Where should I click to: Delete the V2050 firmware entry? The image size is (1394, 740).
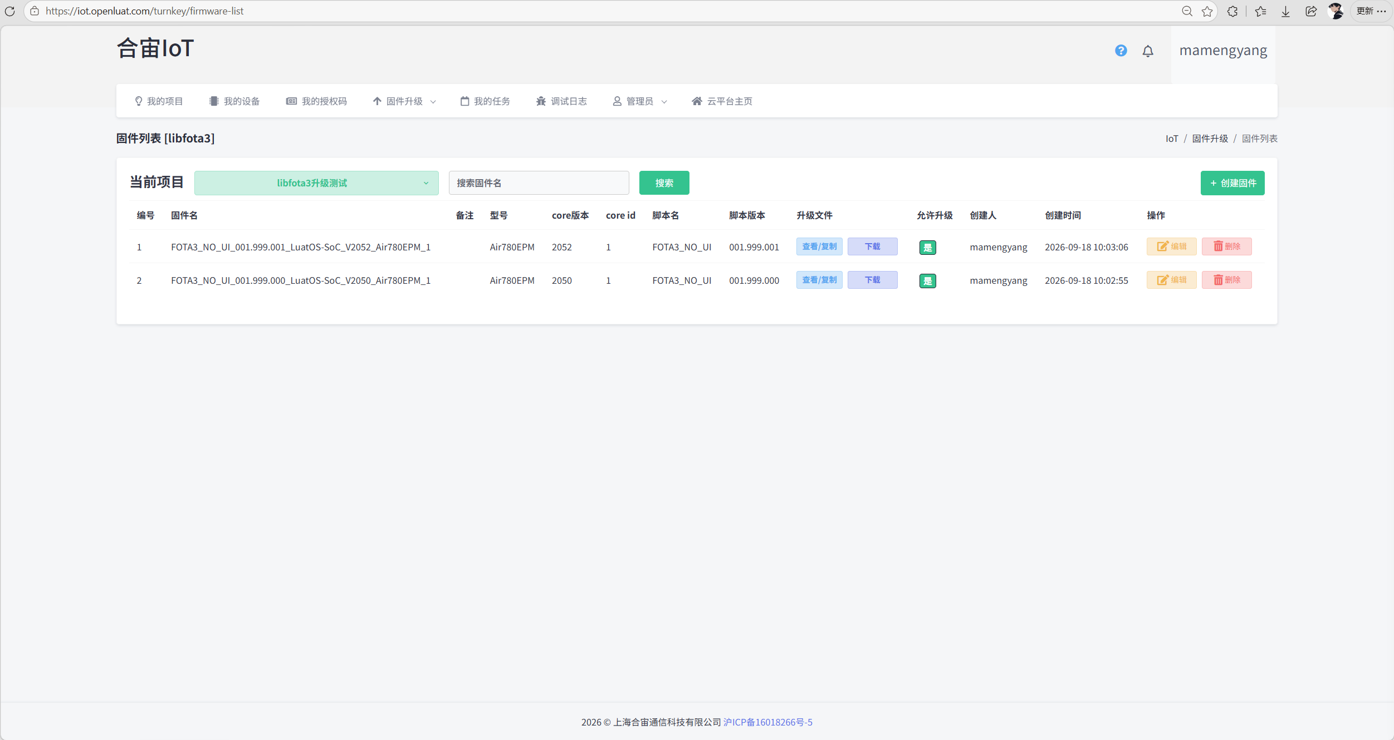(1226, 280)
